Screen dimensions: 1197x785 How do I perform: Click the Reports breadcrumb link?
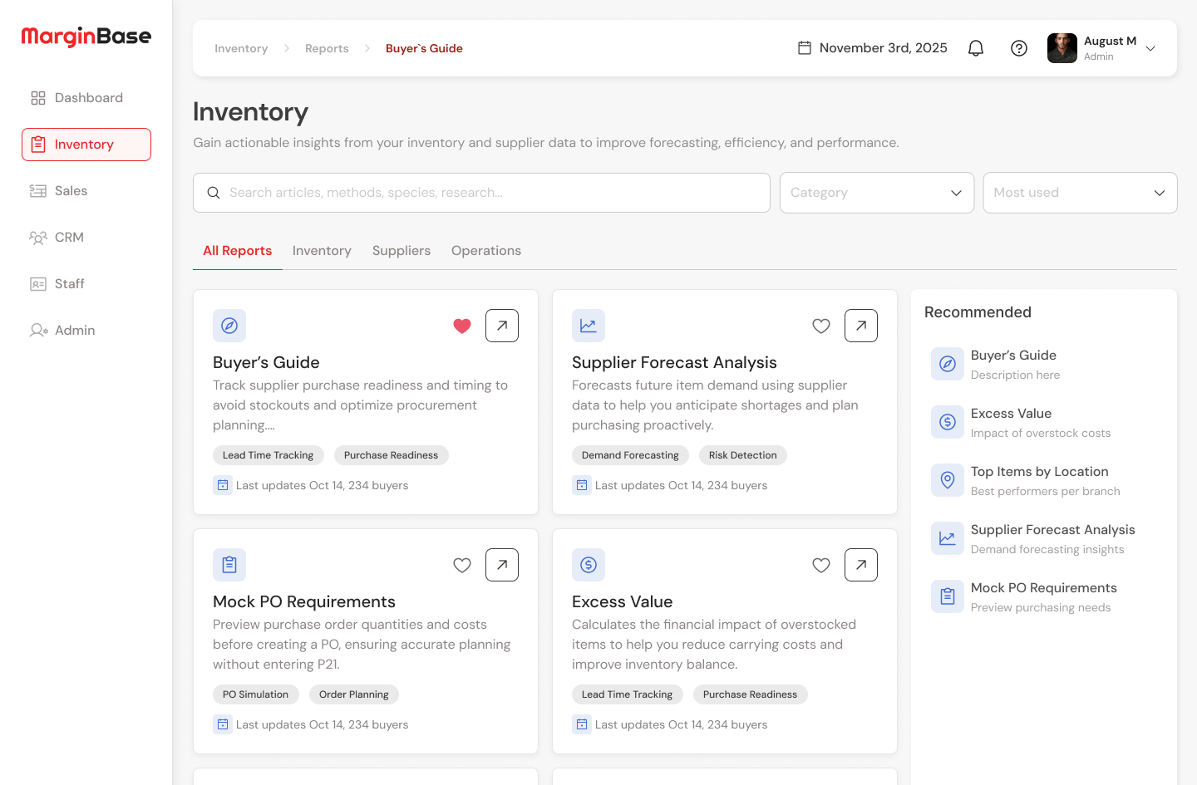pos(327,48)
